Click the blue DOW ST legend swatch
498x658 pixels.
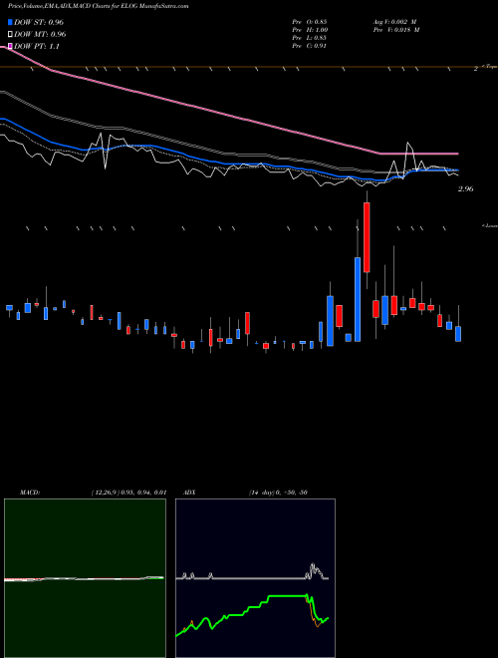pos(10,22)
